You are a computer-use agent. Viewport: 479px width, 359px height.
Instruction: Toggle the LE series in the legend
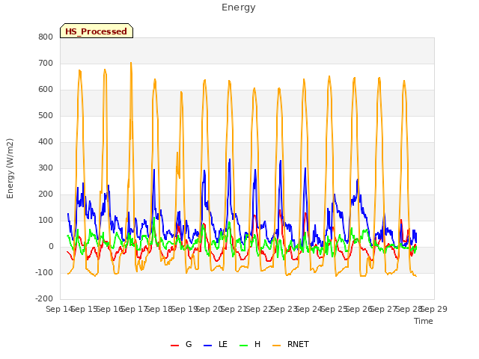215,344
